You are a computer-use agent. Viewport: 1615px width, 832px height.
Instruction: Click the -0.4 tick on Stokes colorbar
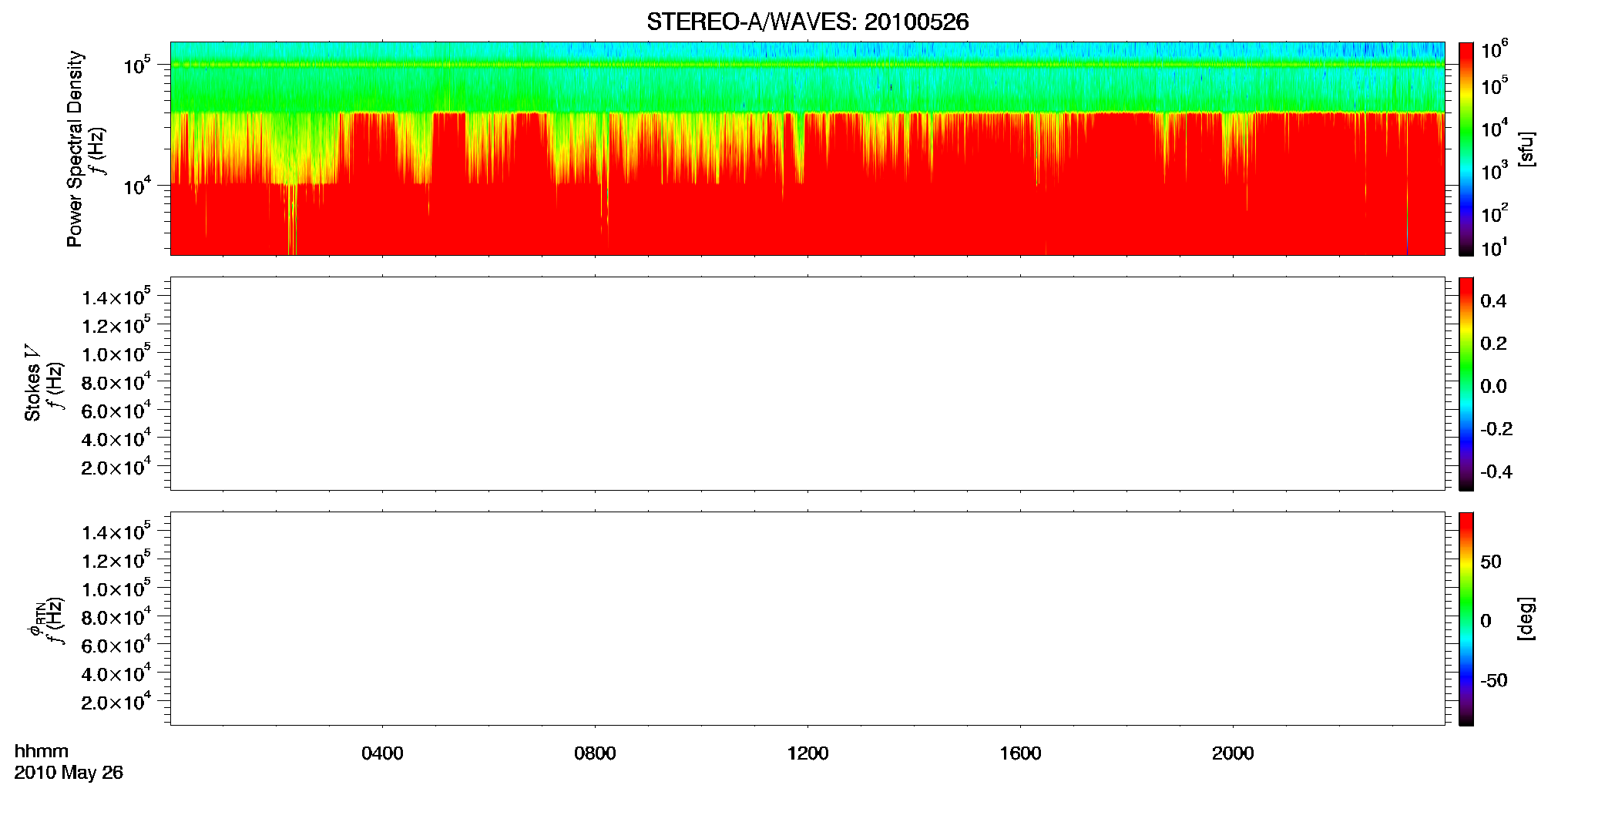[x=1496, y=472]
